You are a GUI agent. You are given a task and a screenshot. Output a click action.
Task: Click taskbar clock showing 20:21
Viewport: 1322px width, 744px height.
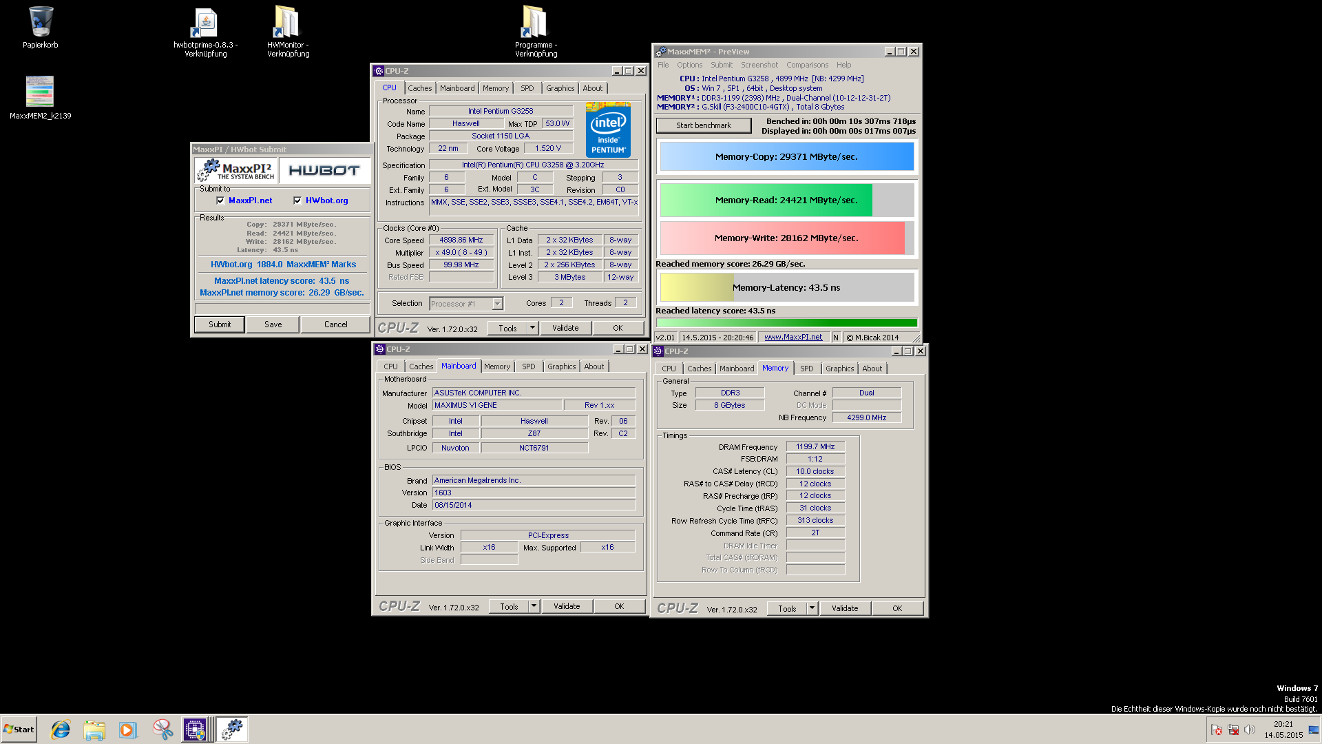1283,730
